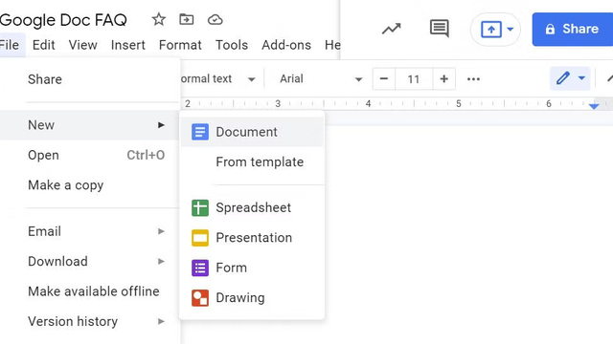
Task: Click the blue Share button
Action: pyautogui.click(x=573, y=30)
